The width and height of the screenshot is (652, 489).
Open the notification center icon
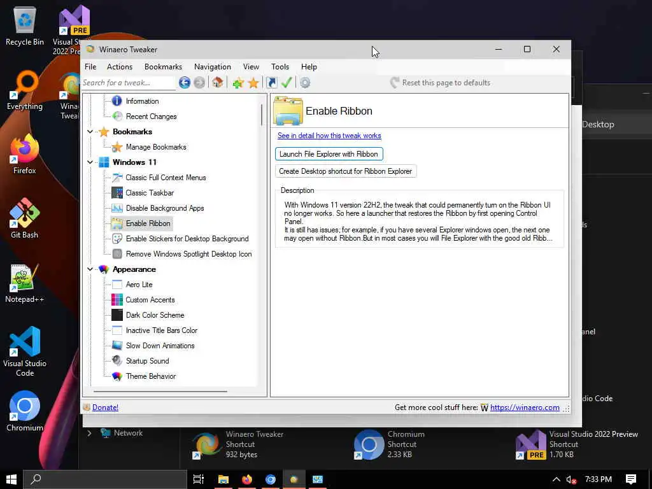coord(631,479)
